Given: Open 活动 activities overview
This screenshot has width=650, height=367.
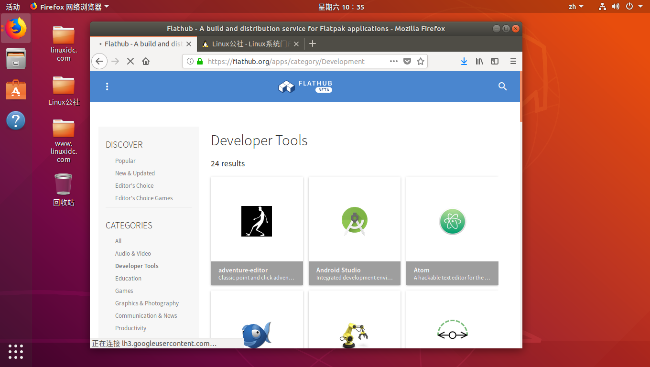Looking at the screenshot, I should [x=13, y=7].
